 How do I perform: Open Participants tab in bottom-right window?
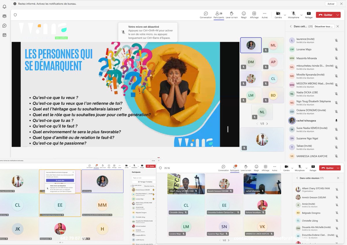pos(235,168)
